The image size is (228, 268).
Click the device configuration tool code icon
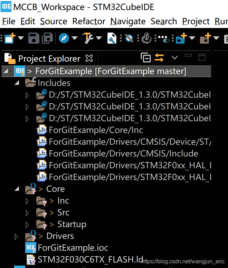pyautogui.click(x=112, y=38)
